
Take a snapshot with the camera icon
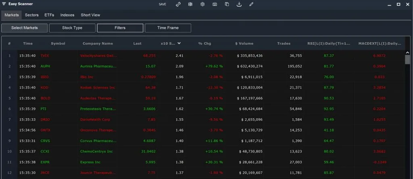tap(215, 4)
